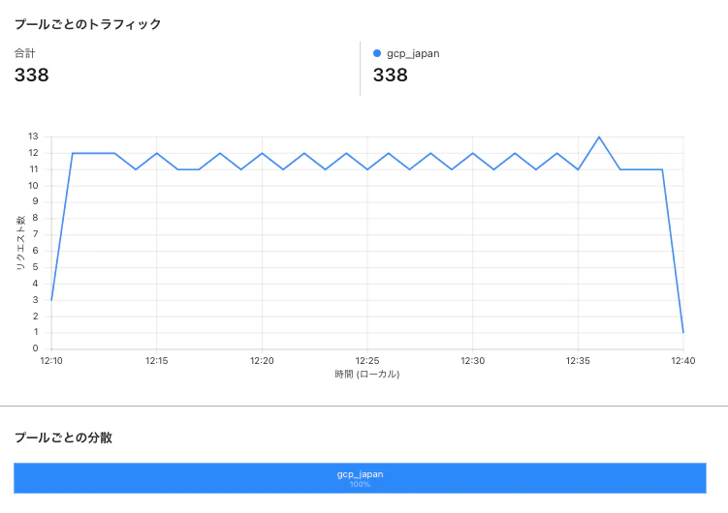
Task: Click the 12:35 x-axis time label
Action: coord(578,360)
